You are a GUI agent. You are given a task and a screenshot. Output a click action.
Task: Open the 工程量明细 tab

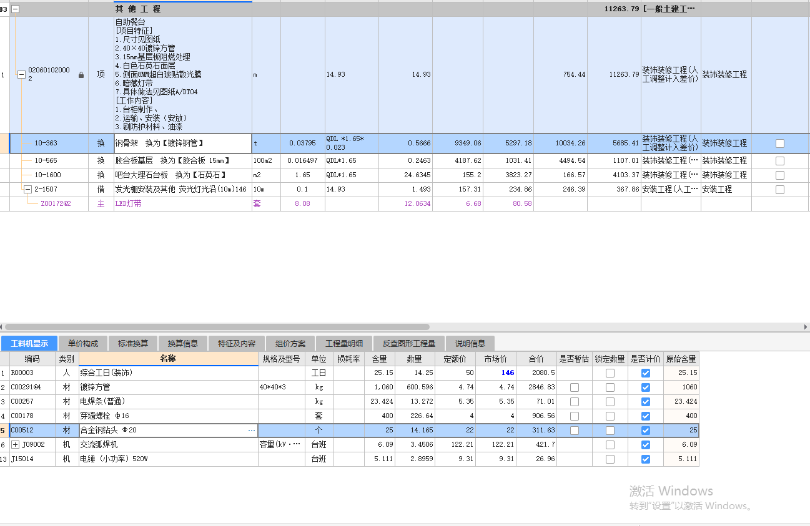click(344, 344)
